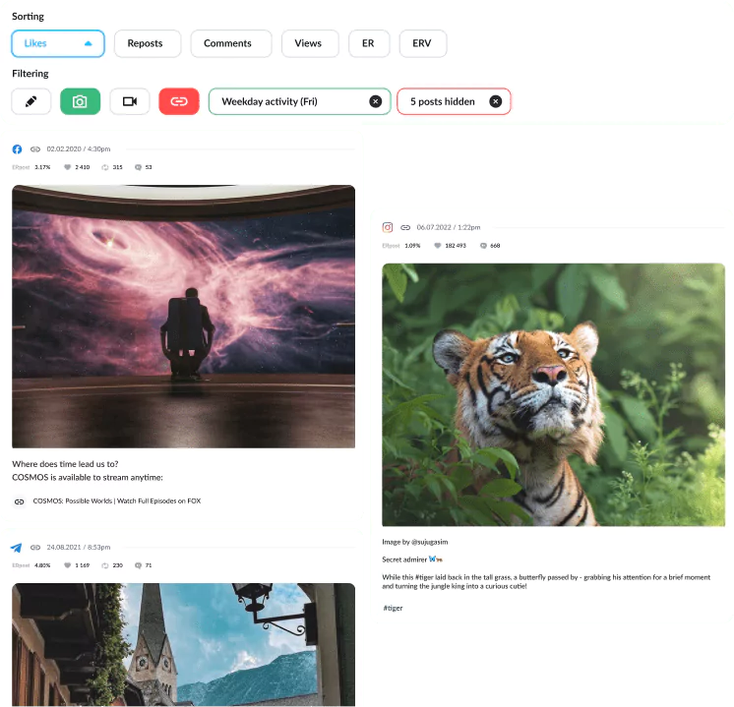The image size is (734, 707).
Task: Click link icon beside 02.02.2020 date
Action: click(x=35, y=149)
